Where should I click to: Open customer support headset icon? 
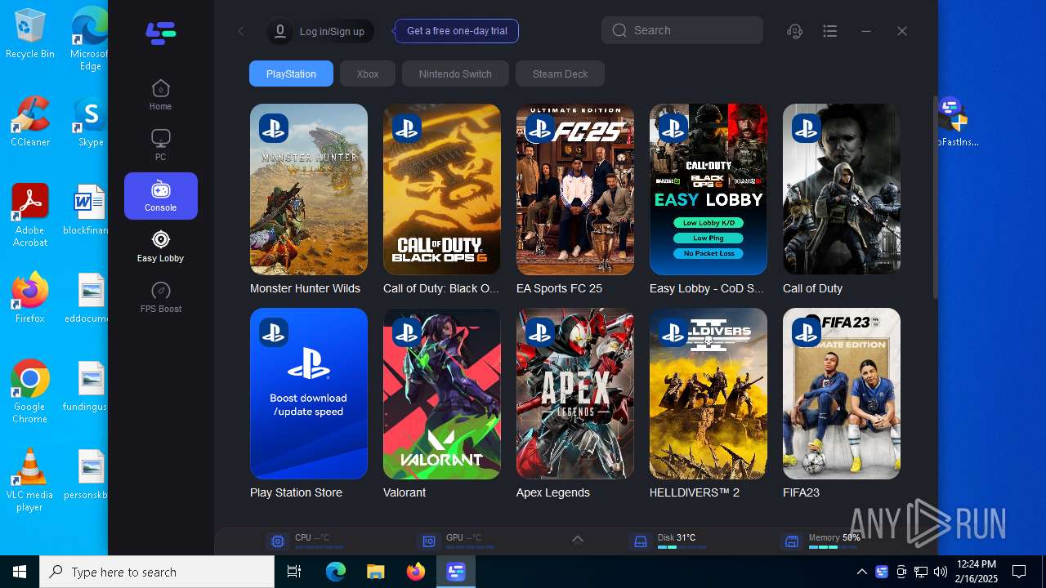click(794, 31)
